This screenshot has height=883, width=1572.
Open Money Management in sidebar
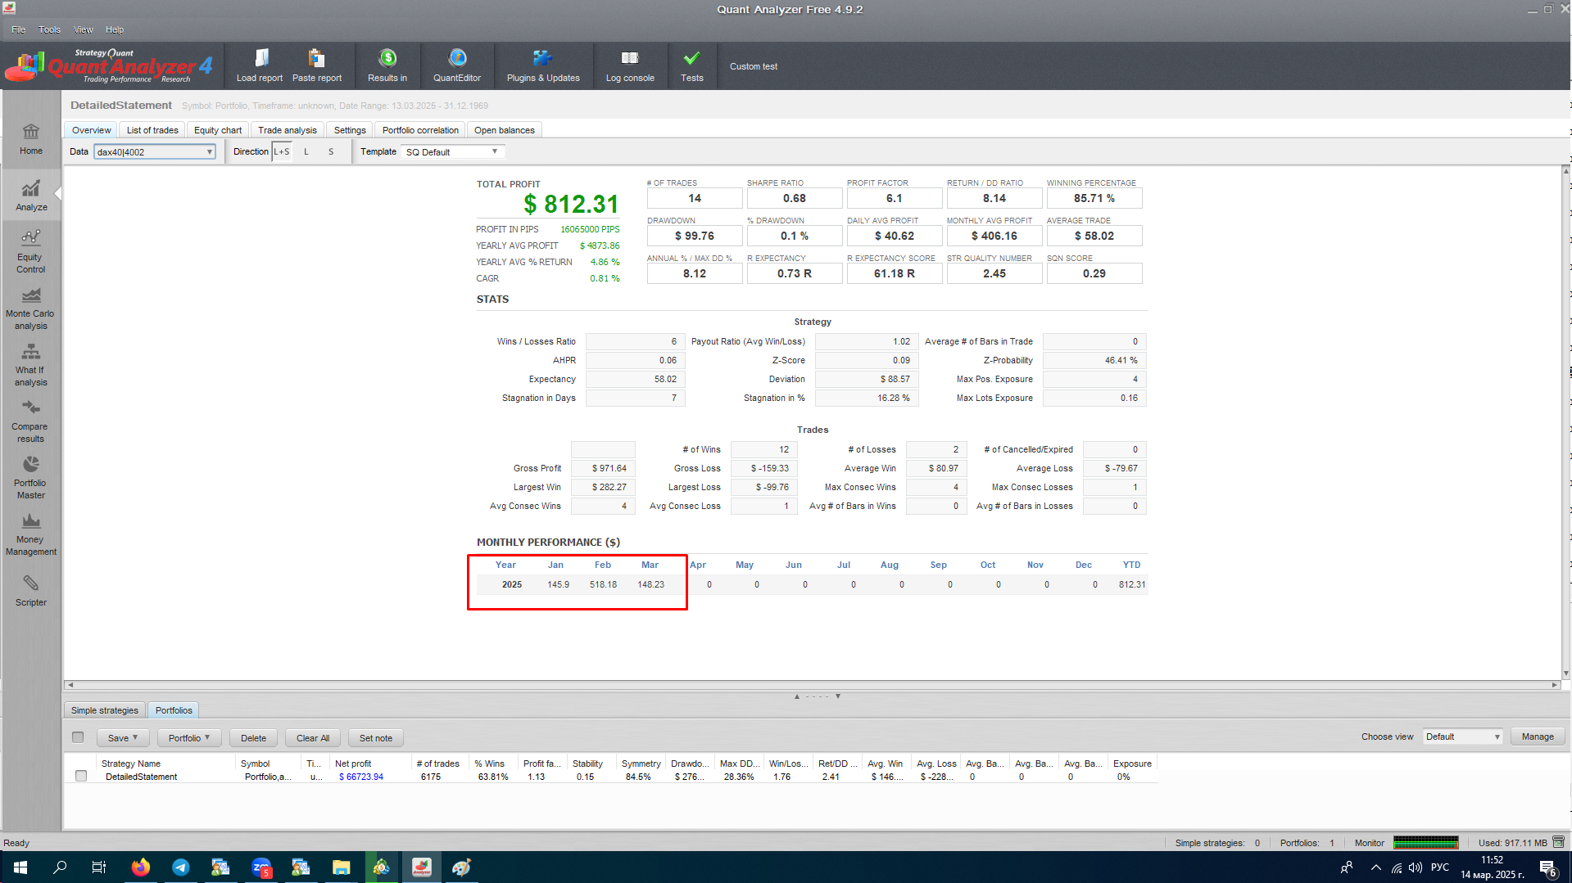coord(31,534)
